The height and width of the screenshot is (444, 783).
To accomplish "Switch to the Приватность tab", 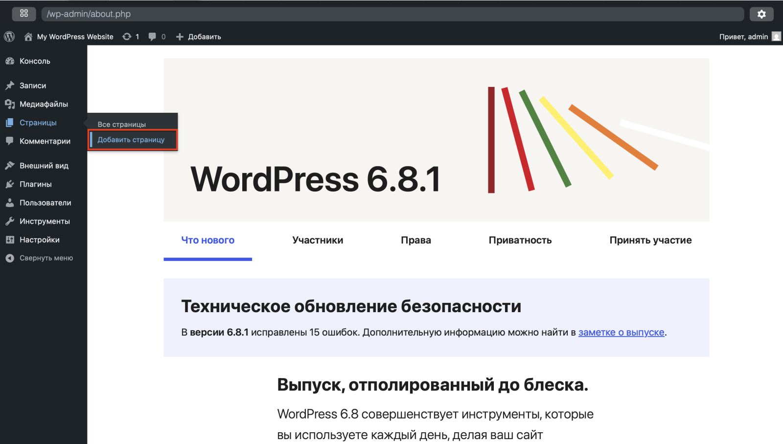I will pos(520,240).
